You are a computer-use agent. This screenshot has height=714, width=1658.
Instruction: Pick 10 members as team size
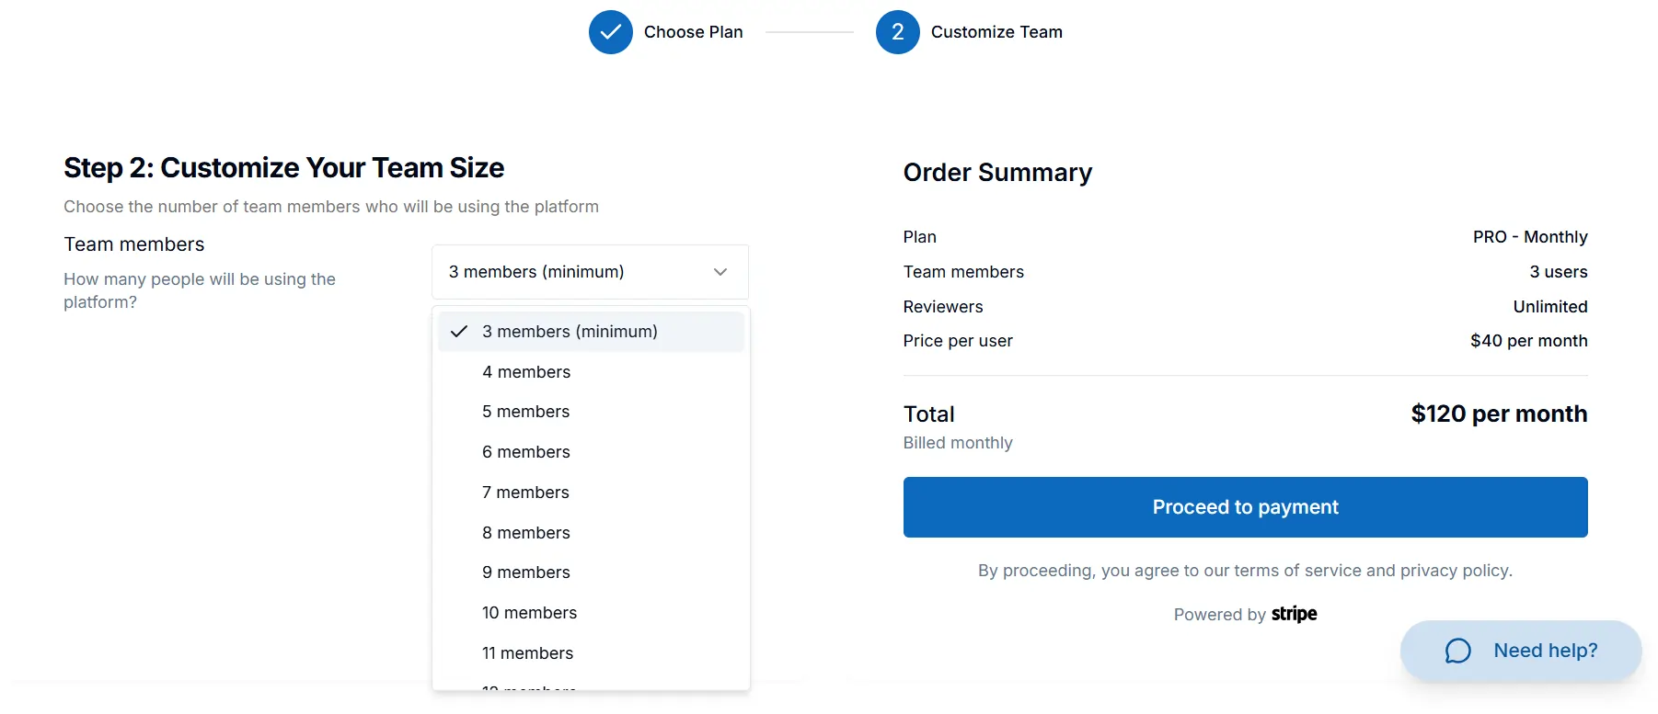pos(530,612)
